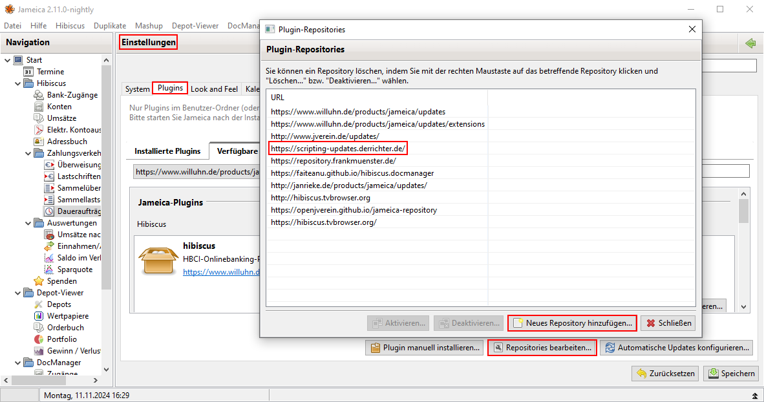Collapse the DocManager tree node

17,363
